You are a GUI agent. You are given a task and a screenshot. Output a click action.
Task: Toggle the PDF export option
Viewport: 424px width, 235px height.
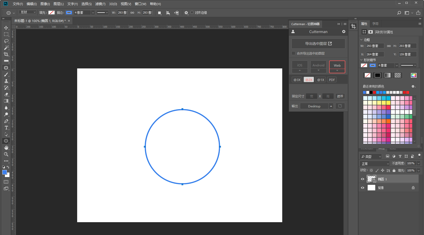332,80
